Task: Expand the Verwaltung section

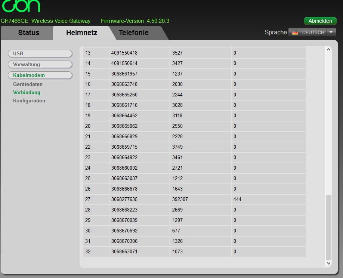Action: 40,64
